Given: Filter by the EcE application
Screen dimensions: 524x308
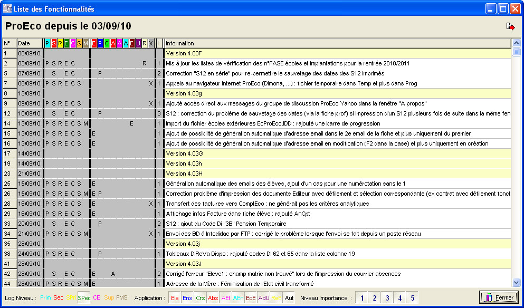Looking at the screenshot, I should point(251,298).
